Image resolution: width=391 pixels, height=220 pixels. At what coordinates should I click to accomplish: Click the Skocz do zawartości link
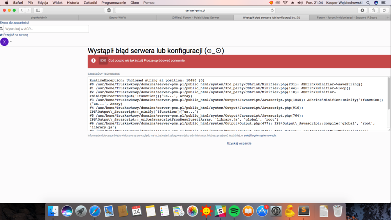(x=14, y=22)
